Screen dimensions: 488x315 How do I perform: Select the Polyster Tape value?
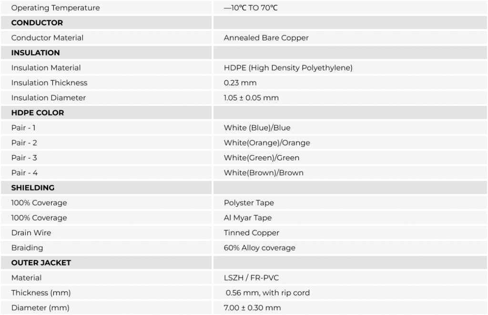pos(249,203)
